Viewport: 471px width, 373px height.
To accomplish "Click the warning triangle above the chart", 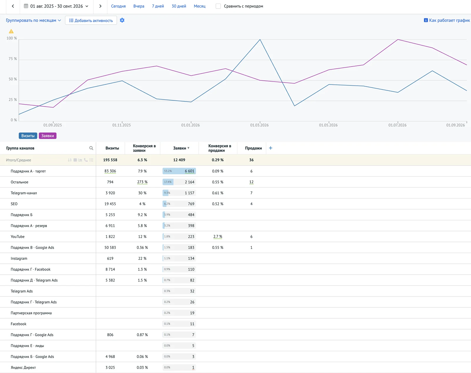I will (x=11, y=31).
